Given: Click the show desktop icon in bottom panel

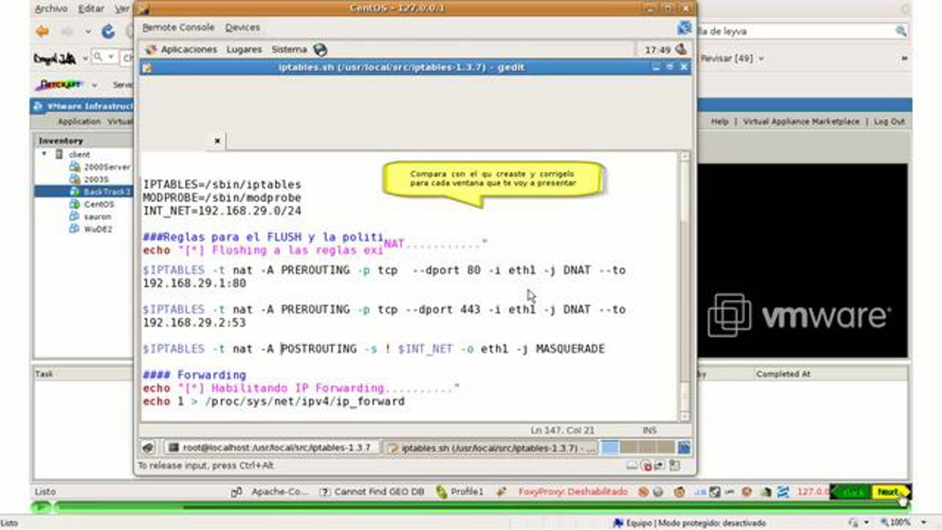Looking at the screenshot, I should point(148,448).
